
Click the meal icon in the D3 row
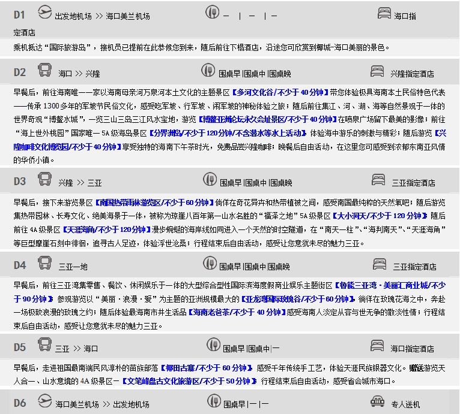point(208,179)
